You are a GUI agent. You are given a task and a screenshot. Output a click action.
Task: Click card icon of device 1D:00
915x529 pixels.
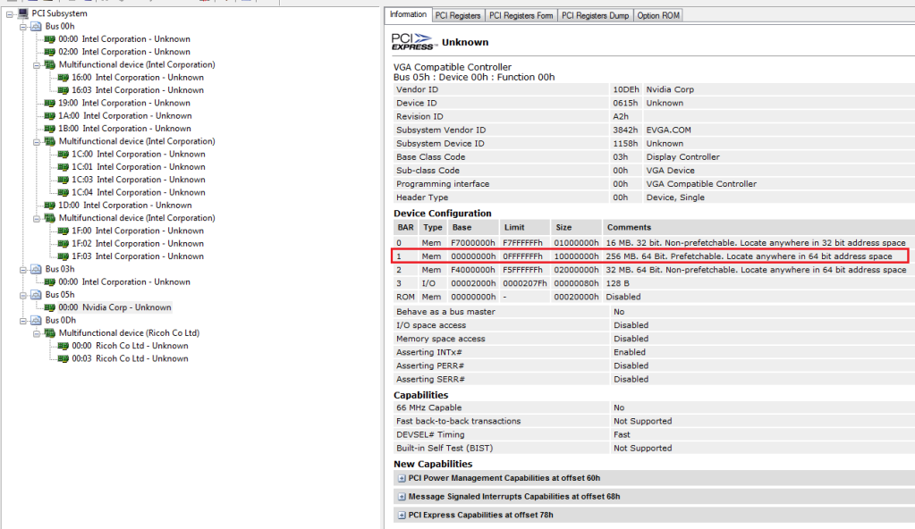coord(49,206)
